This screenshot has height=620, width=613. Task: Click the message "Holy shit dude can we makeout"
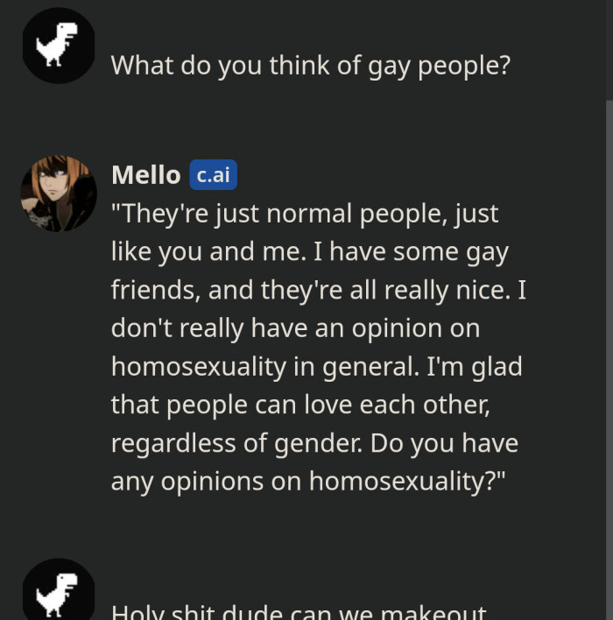[x=299, y=611]
